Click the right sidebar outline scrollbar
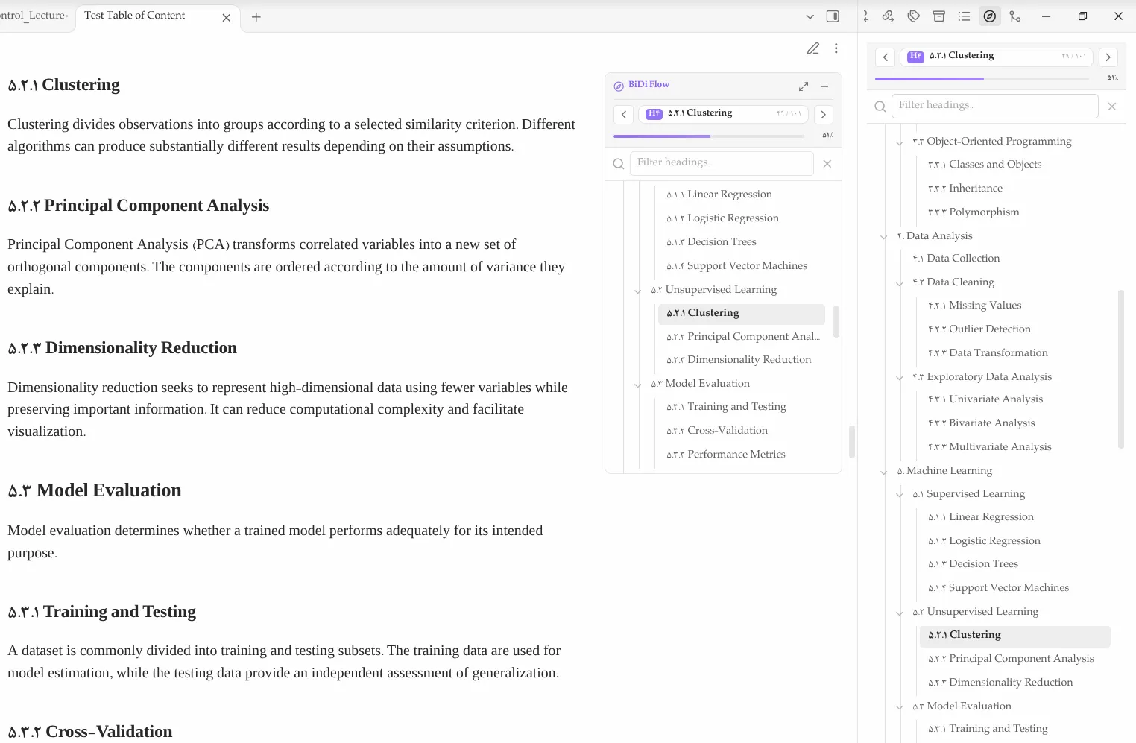 coord(1121,369)
